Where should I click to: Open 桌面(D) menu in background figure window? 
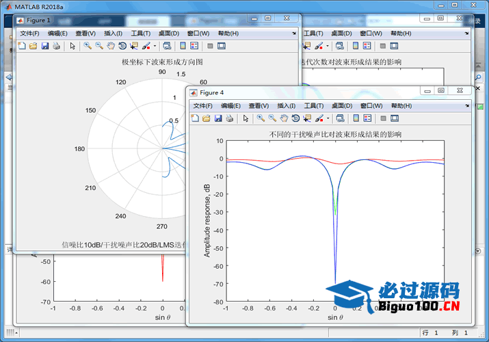pyautogui.click(x=341, y=34)
